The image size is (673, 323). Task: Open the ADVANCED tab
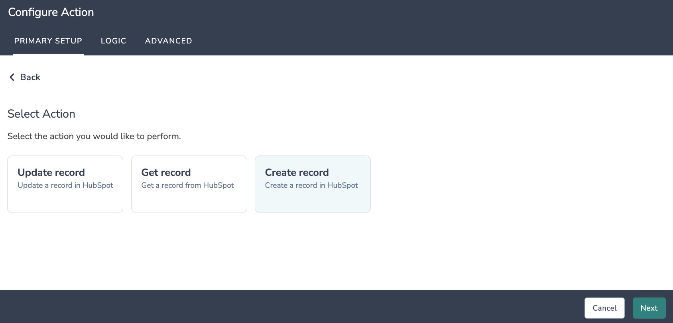pos(168,41)
